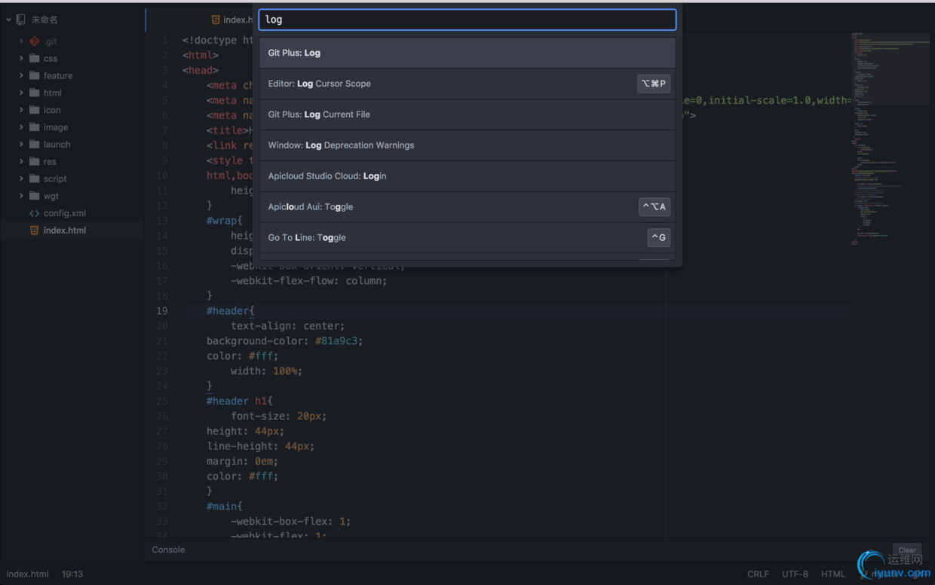The image size is (935, 585).
Task: Click the script folder icon
Action: pyautogui.click(x=35, y=178)
